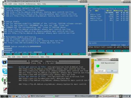Switch to Edit? taskbar entry
The width and height of the screenshot is (131, 98).
pyautogui.click(x=56, y=96)
